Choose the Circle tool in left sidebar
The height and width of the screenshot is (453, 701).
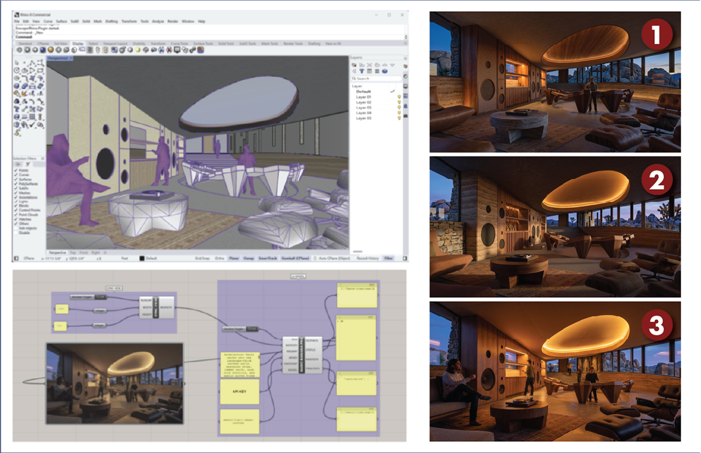tap(17, 70)
